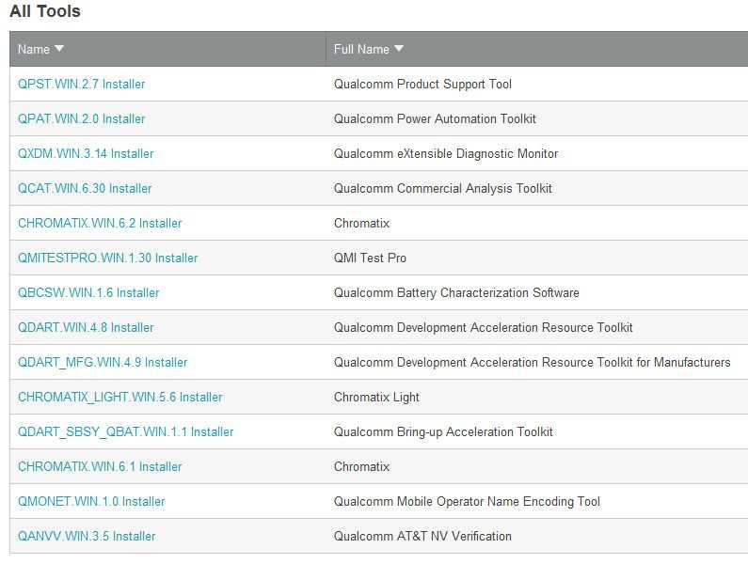The height and width of the screenshot is (564, 748).
Task: Sort by the Name column arrow
Action: coord(59,49)
